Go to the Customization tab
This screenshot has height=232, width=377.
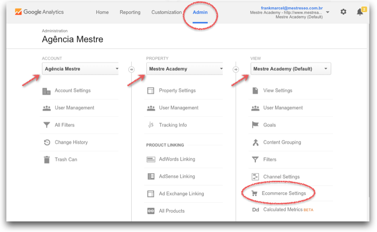[166, 12]
